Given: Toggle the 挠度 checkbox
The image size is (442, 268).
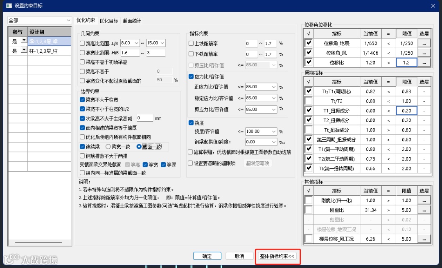Looking at the screenshot, I should coord(191,123).
